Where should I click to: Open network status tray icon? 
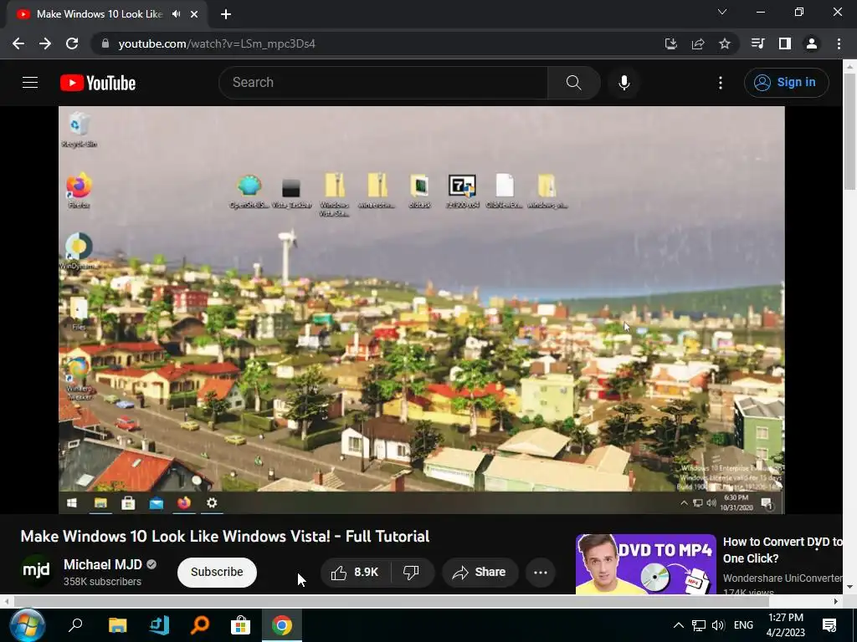tap(698, 625)
